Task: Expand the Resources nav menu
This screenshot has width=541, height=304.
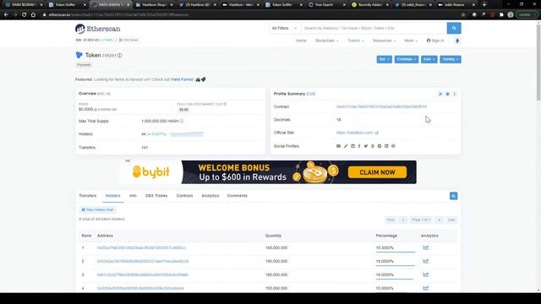Action: pyautogui.click(x=384, y=41)
